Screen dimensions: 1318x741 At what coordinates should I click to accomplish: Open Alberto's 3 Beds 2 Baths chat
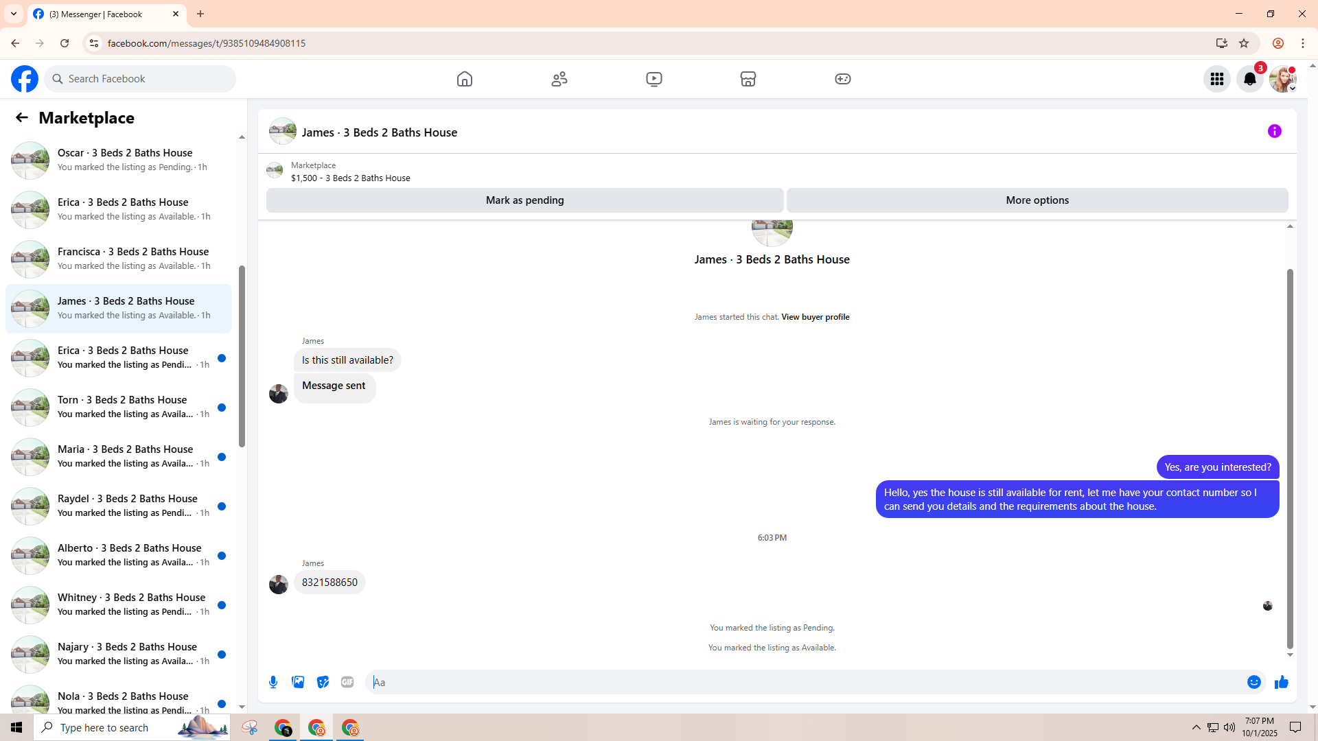tap(118, 555)
